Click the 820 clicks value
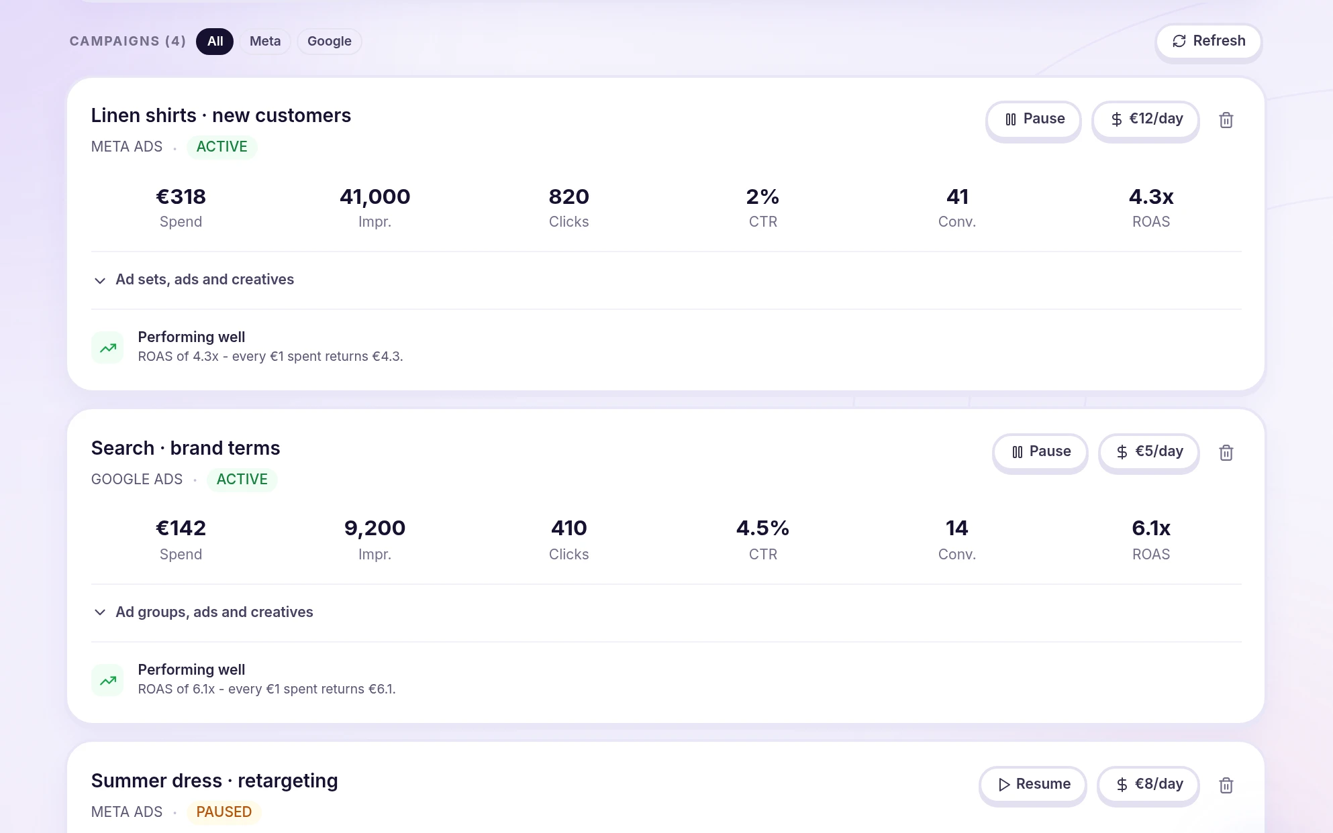 [x=569, y=197]
